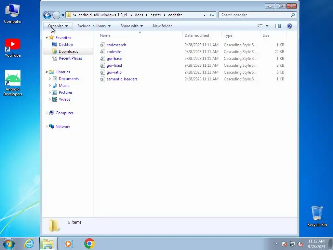Collapse the Favorites group
Image resolution: width=333 pixels, height=250 pixels.
pyautogui.click(x=47, y=38)
